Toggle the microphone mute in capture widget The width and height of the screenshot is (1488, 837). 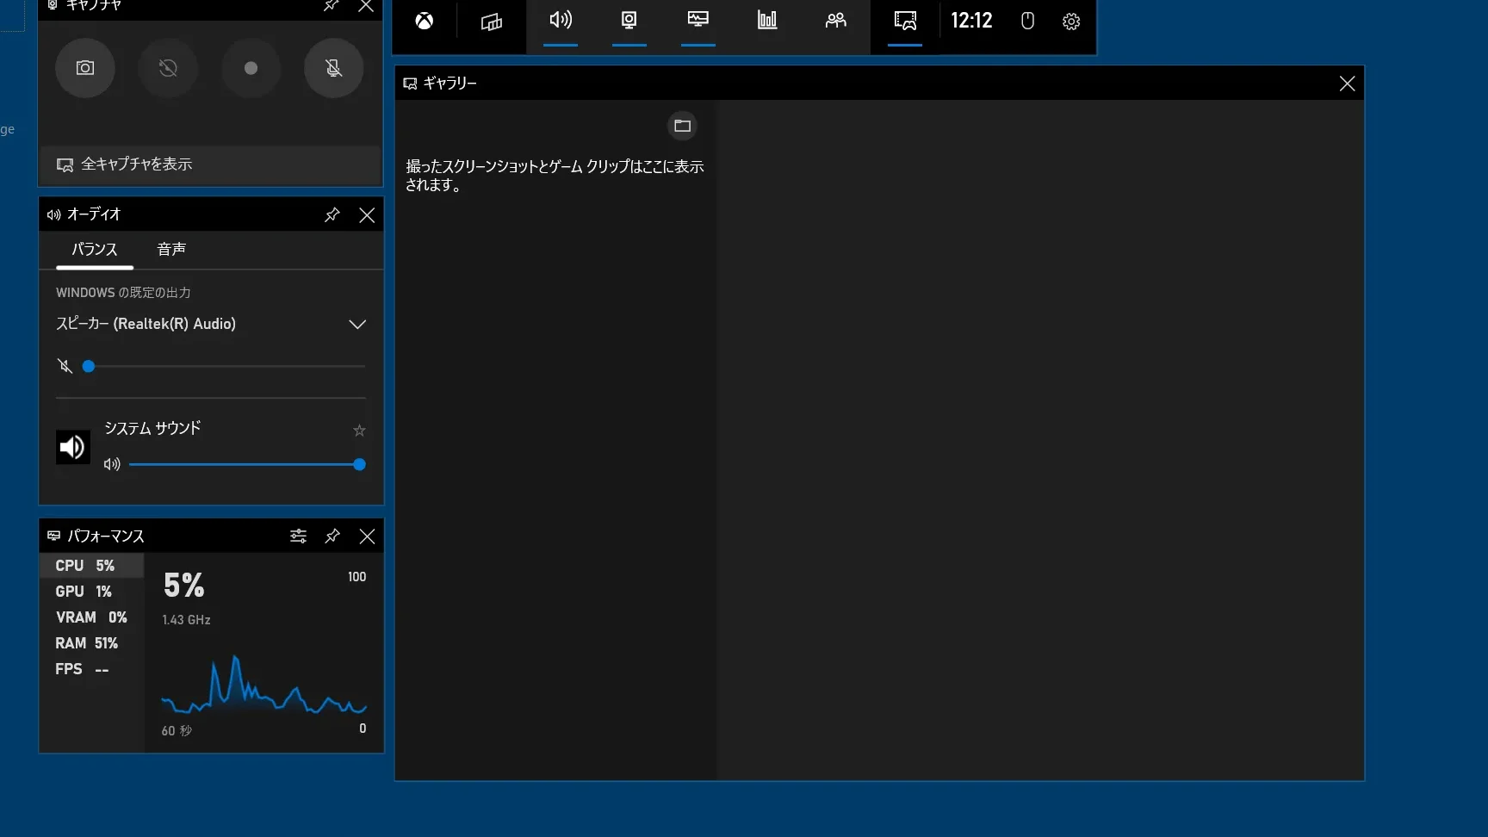pyautogui.click(x=333, y=68)
